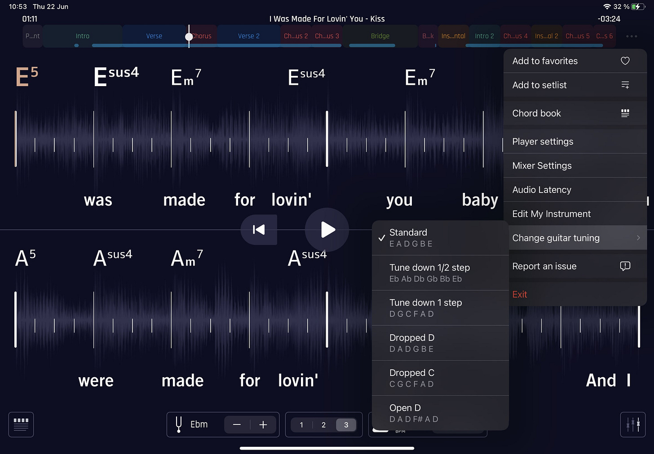The width and height of the screenshot is (654, 454).
Task: Tap the Wi-Fi icon in status bar
Action: pos(607,7)
